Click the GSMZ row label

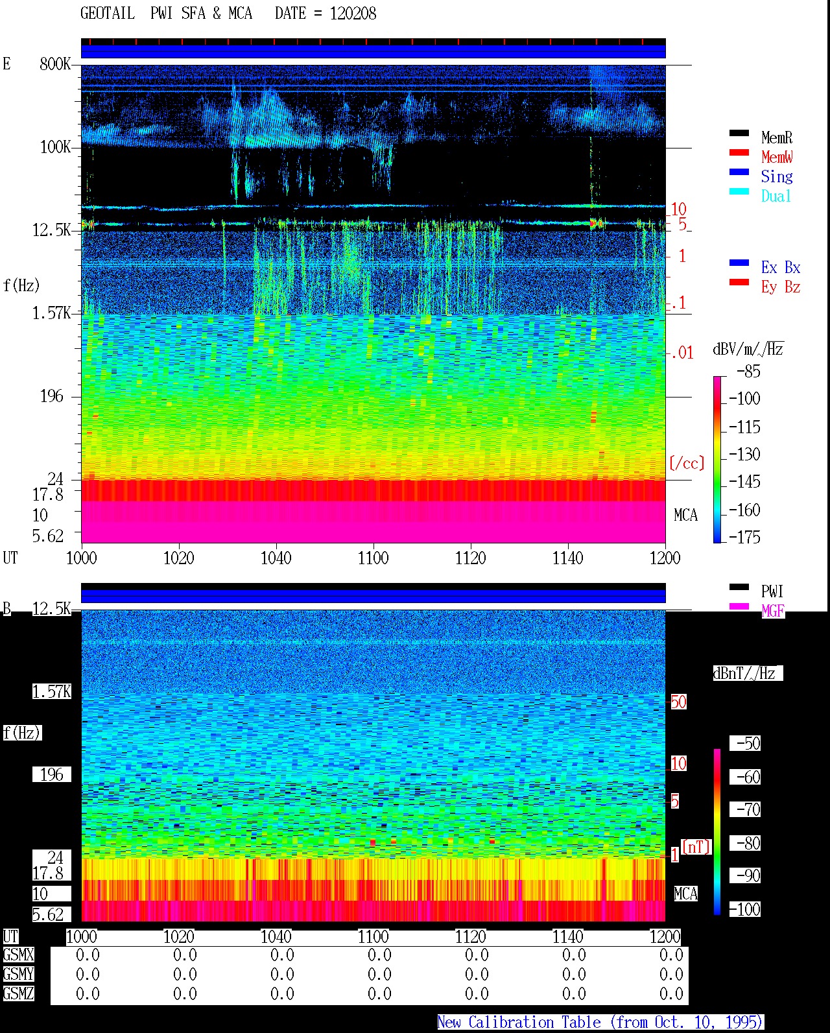click(x=18, y=994)
